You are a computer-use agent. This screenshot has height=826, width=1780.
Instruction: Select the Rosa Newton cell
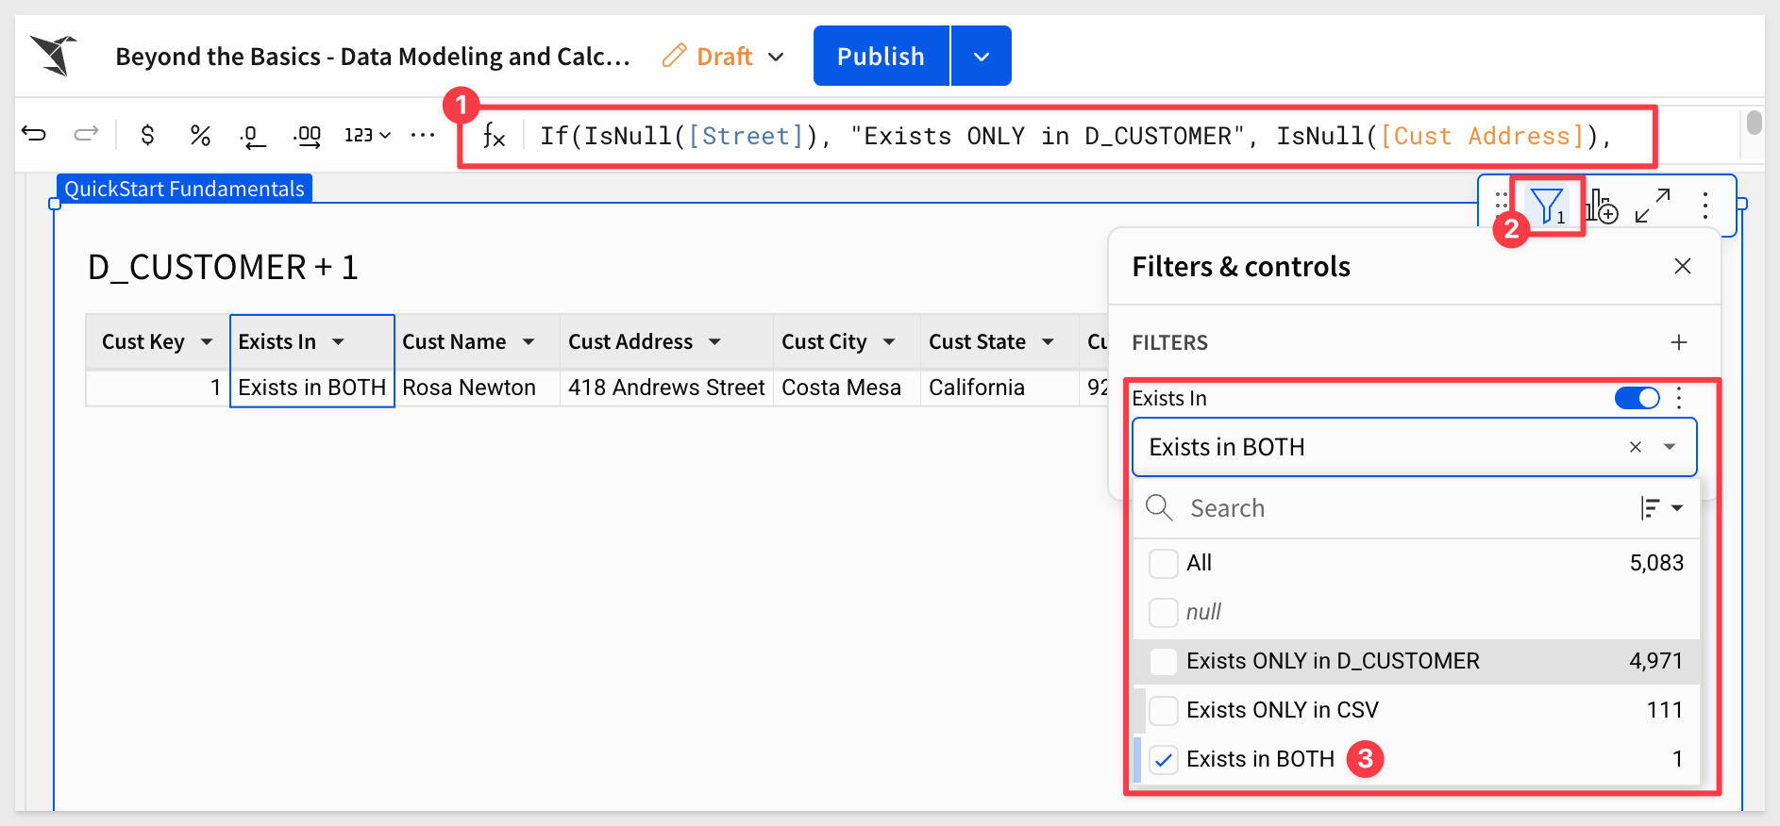[477, 388]
